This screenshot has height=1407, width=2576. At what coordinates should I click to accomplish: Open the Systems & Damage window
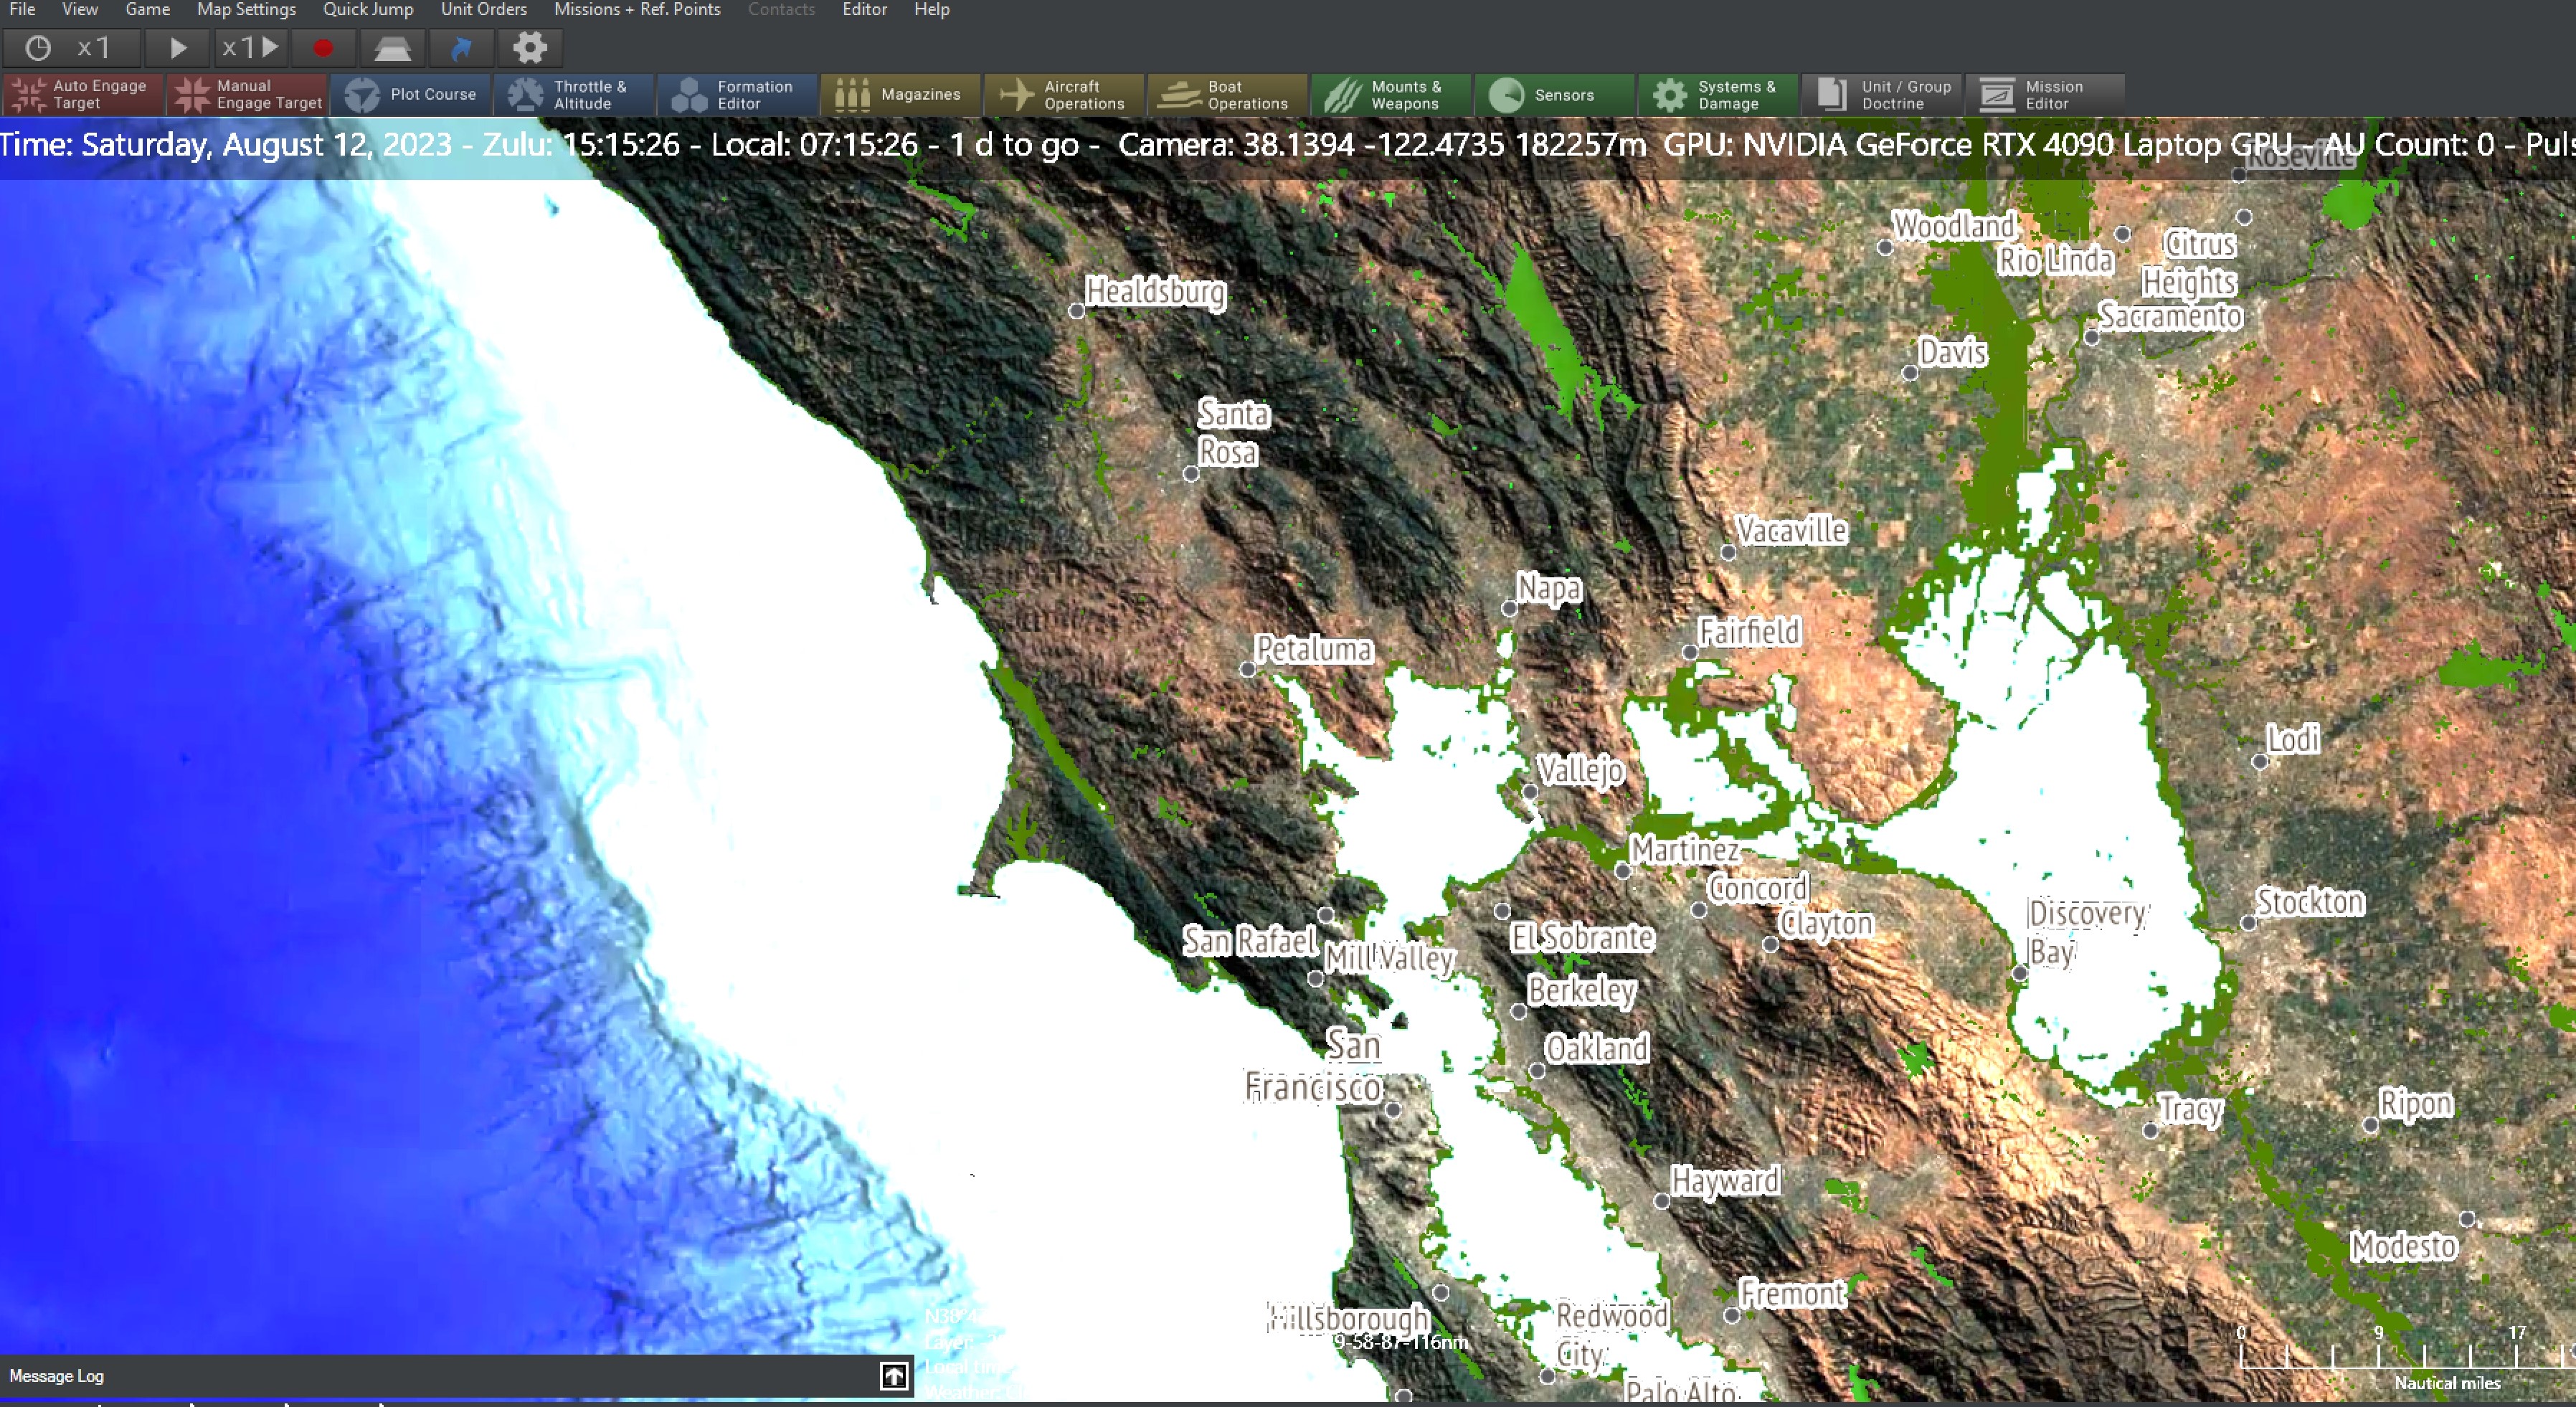click(1718, 94)
